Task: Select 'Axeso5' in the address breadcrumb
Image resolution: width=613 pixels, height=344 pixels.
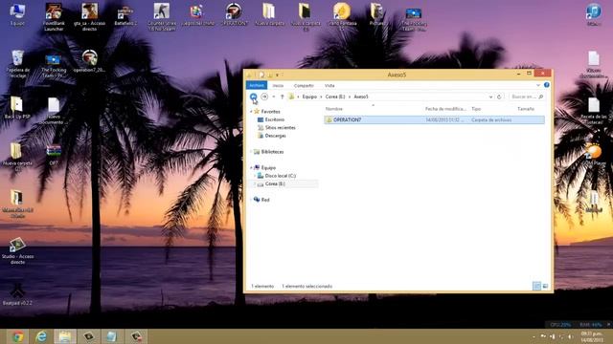Action: (x=361, y=97)
